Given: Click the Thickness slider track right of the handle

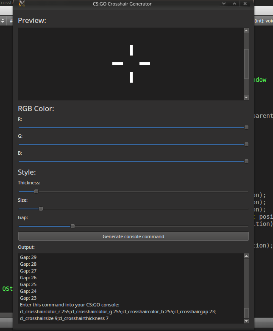Looking at the screenshot, I should coord(143,192).
